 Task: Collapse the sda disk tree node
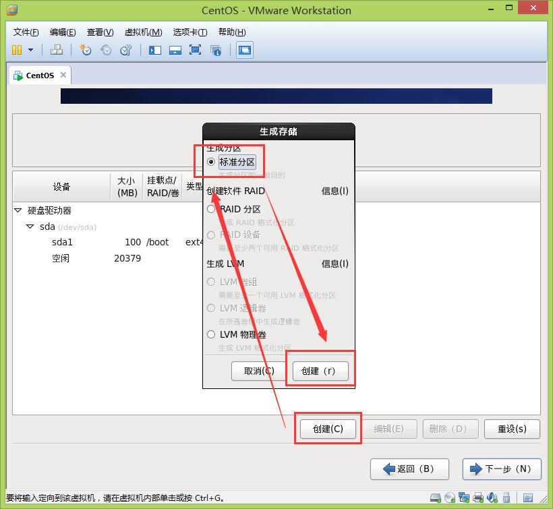click(x=30, y=227)
